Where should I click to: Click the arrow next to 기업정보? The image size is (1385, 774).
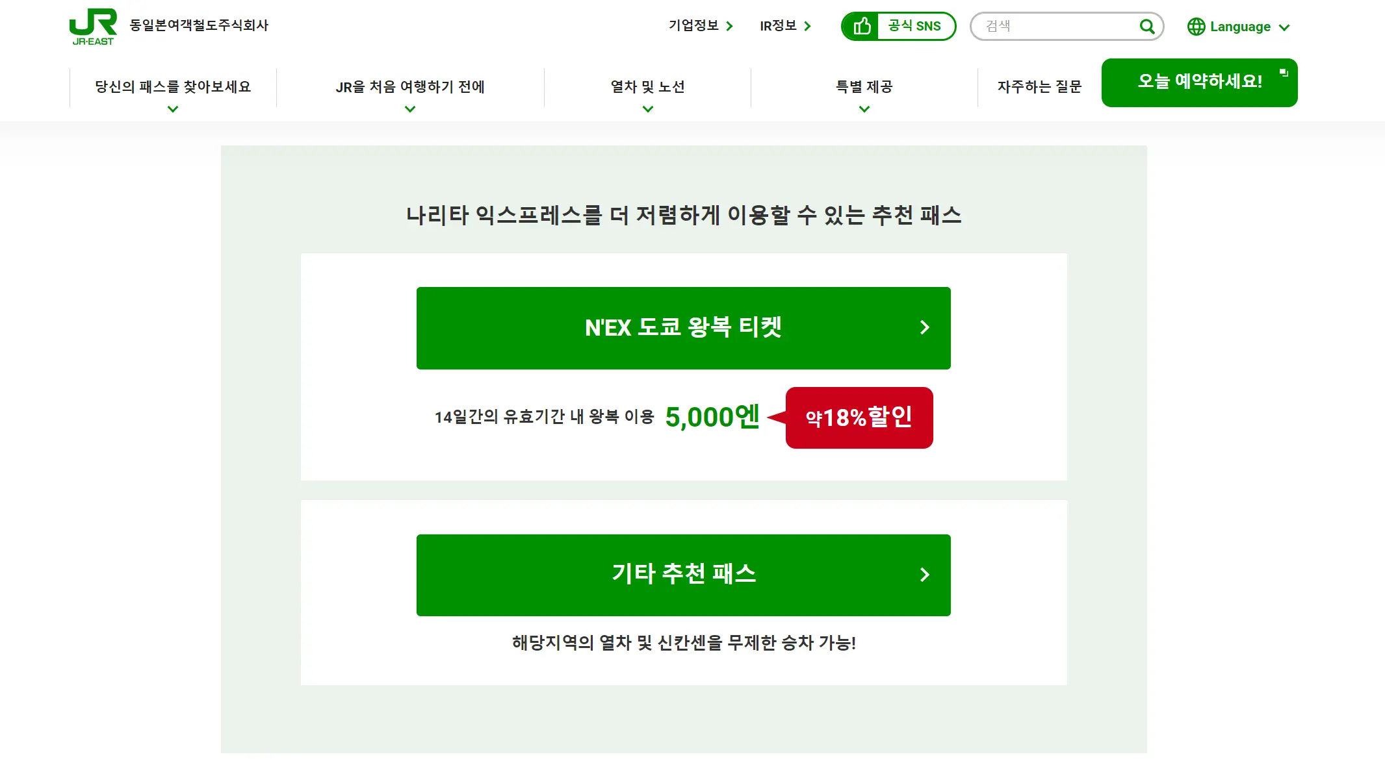coord(730,26)
